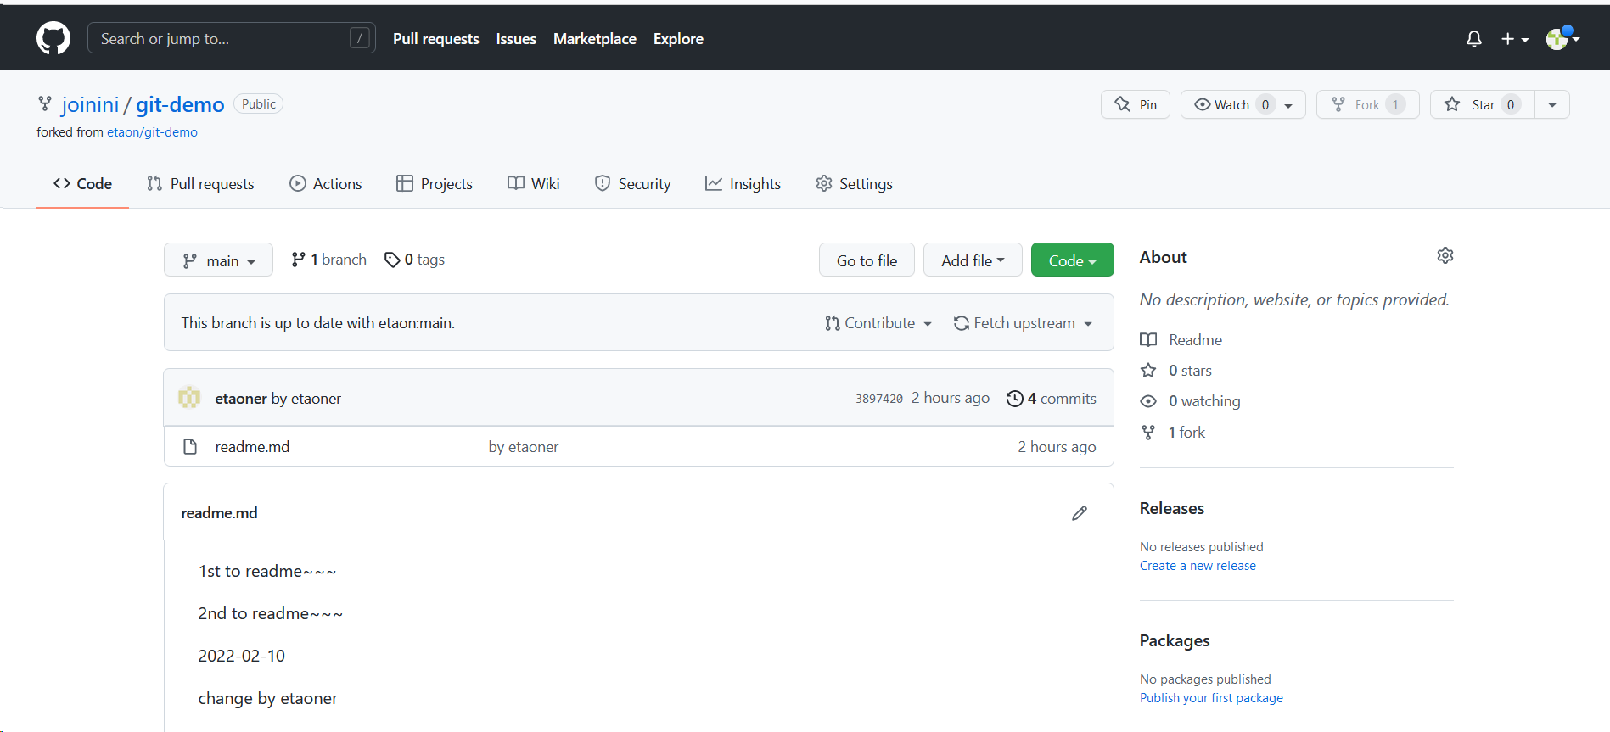Click the GitHub Octocat logo
The width and height of the screenshot is (1610, 732).
(53, 39)
